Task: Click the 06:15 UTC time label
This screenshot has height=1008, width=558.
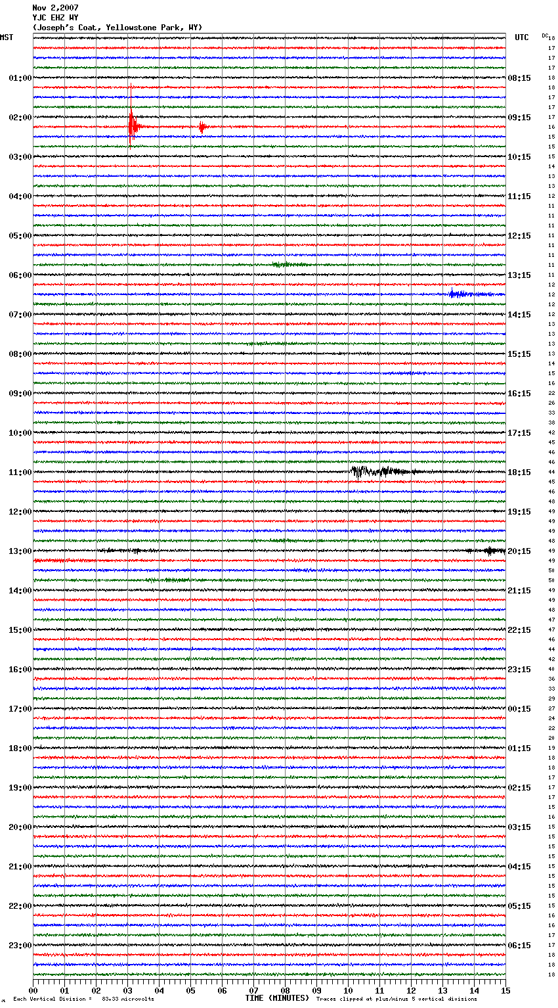Action: coord(519,946)
